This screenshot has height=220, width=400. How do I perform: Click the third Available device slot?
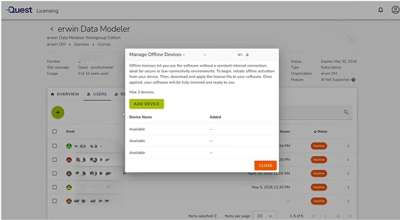[137, 153]
